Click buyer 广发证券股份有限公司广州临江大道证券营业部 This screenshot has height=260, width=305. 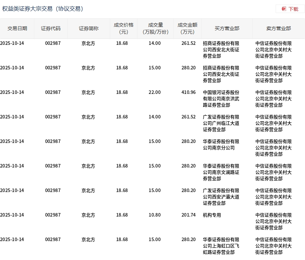[x=221, y=123]
